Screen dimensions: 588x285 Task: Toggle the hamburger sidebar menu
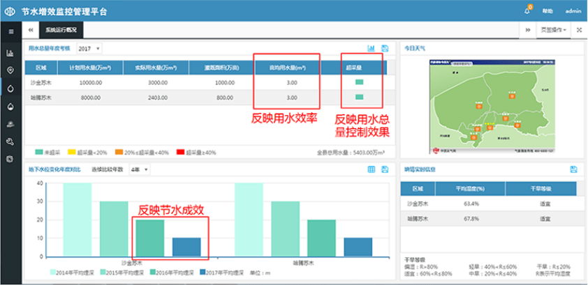[x=10, y=31]
